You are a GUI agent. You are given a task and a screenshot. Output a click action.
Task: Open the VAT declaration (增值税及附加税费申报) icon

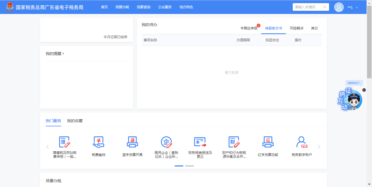tap(65, 142)
